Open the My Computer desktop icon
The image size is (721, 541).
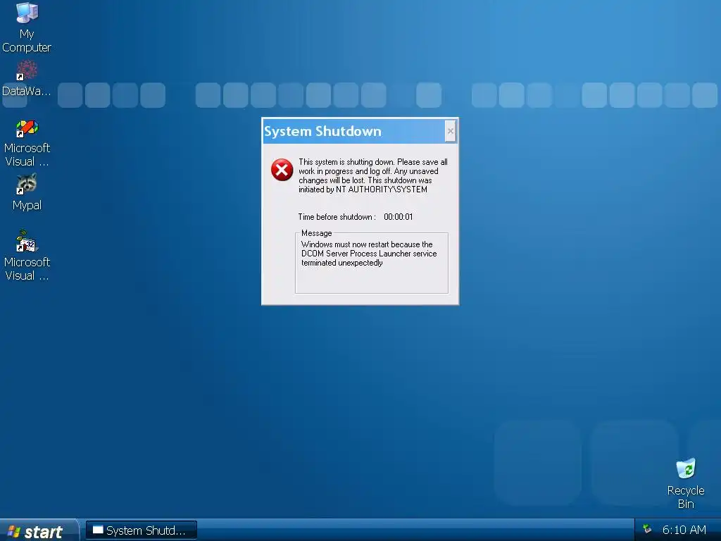[x=27, y=27]
